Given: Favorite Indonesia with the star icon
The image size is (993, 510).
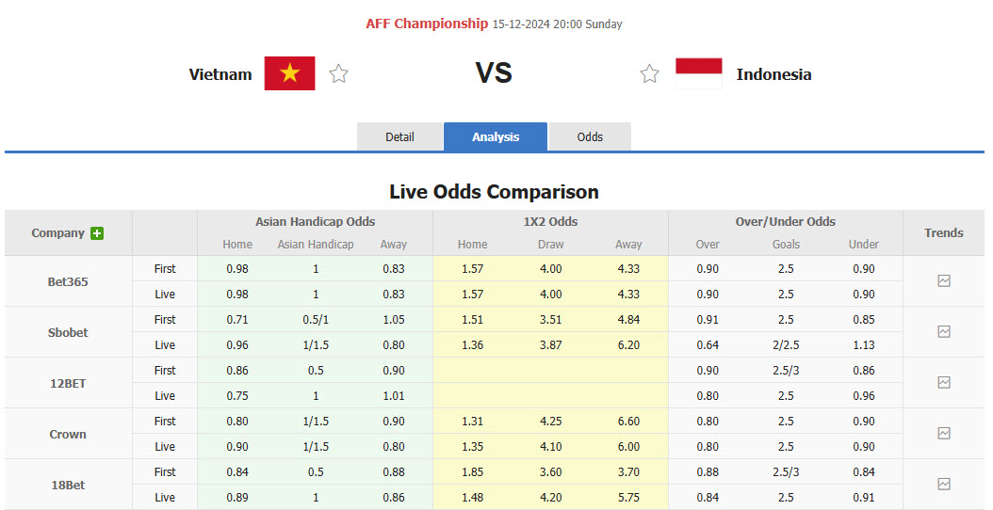Looking at the screenshot, I should (649, 74).
